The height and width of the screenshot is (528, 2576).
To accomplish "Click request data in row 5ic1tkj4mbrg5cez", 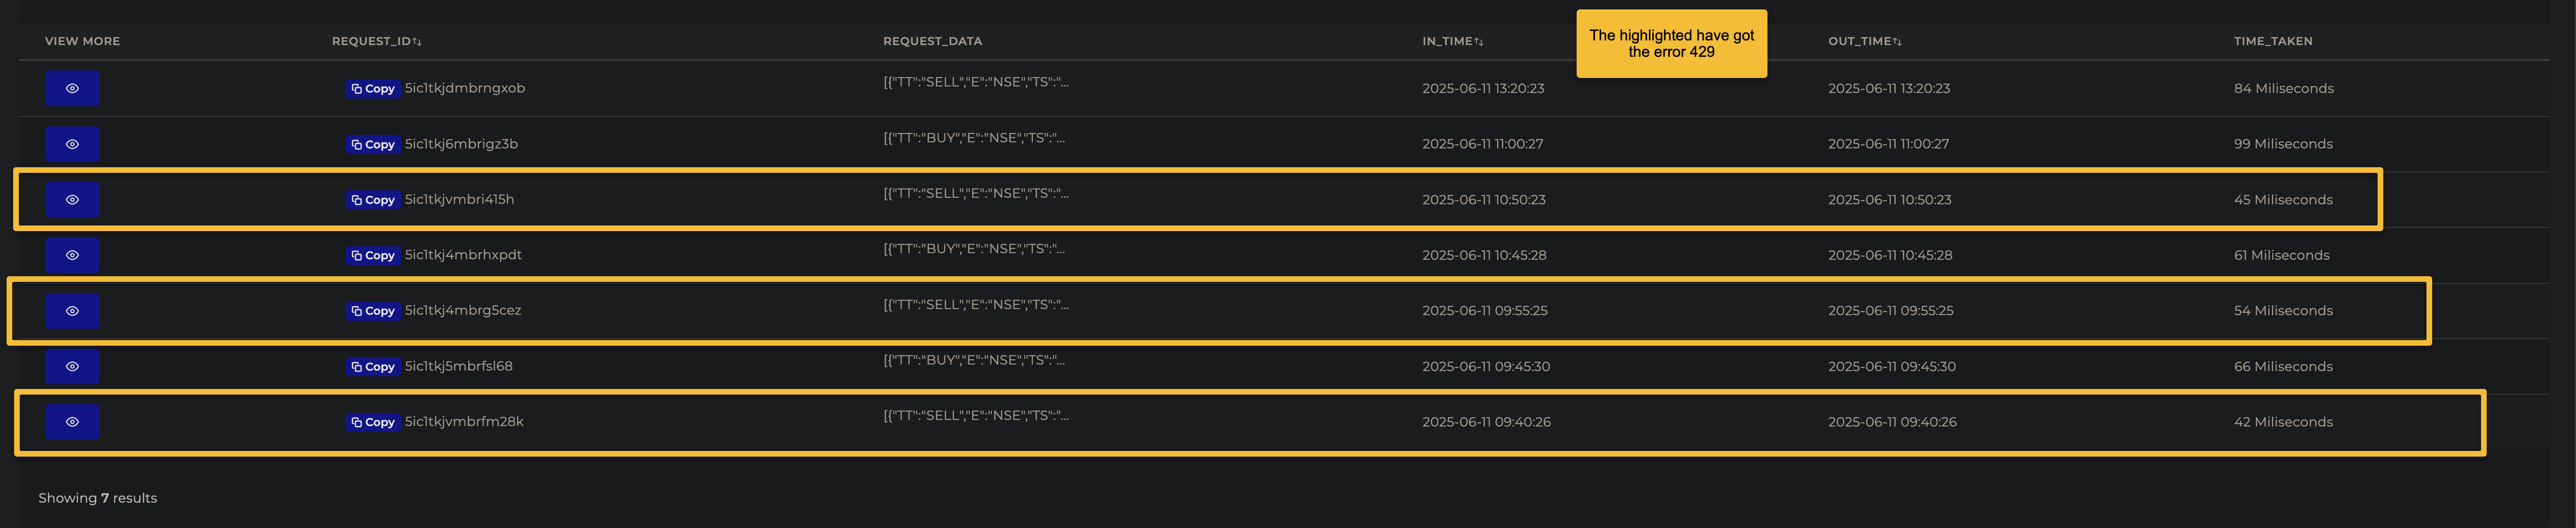I will click(x=976, y=304).
